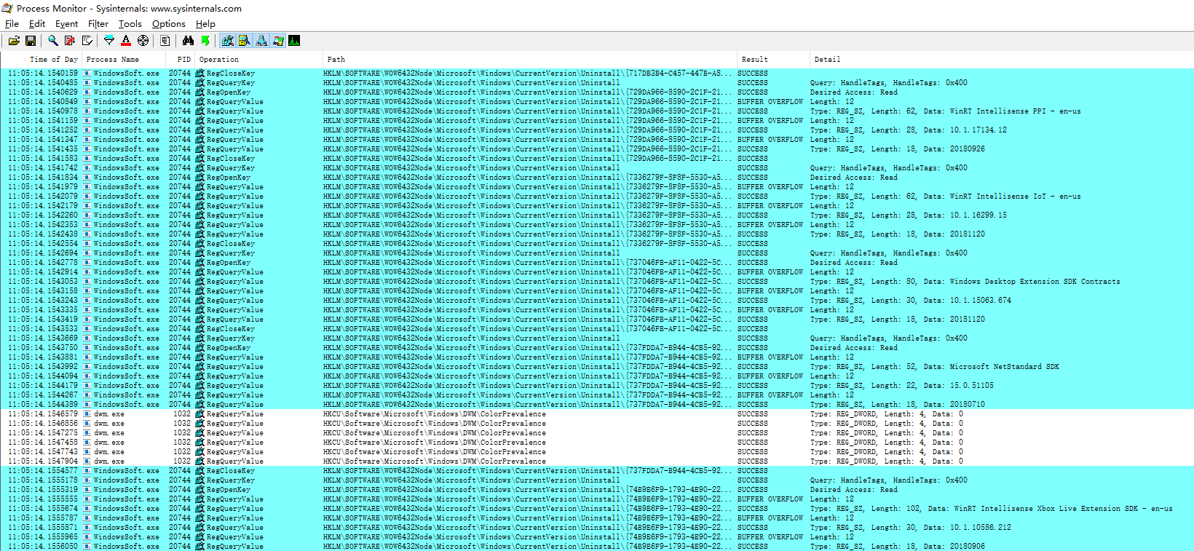This screenshot has height=551, width=1194.
Task: Click the PID column header
Action: [181, 60]
